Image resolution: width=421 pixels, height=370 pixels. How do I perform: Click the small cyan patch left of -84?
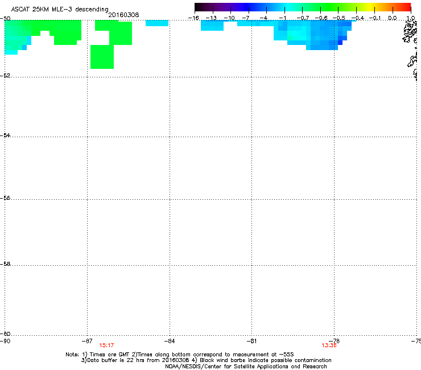click(x=157, y=23)
